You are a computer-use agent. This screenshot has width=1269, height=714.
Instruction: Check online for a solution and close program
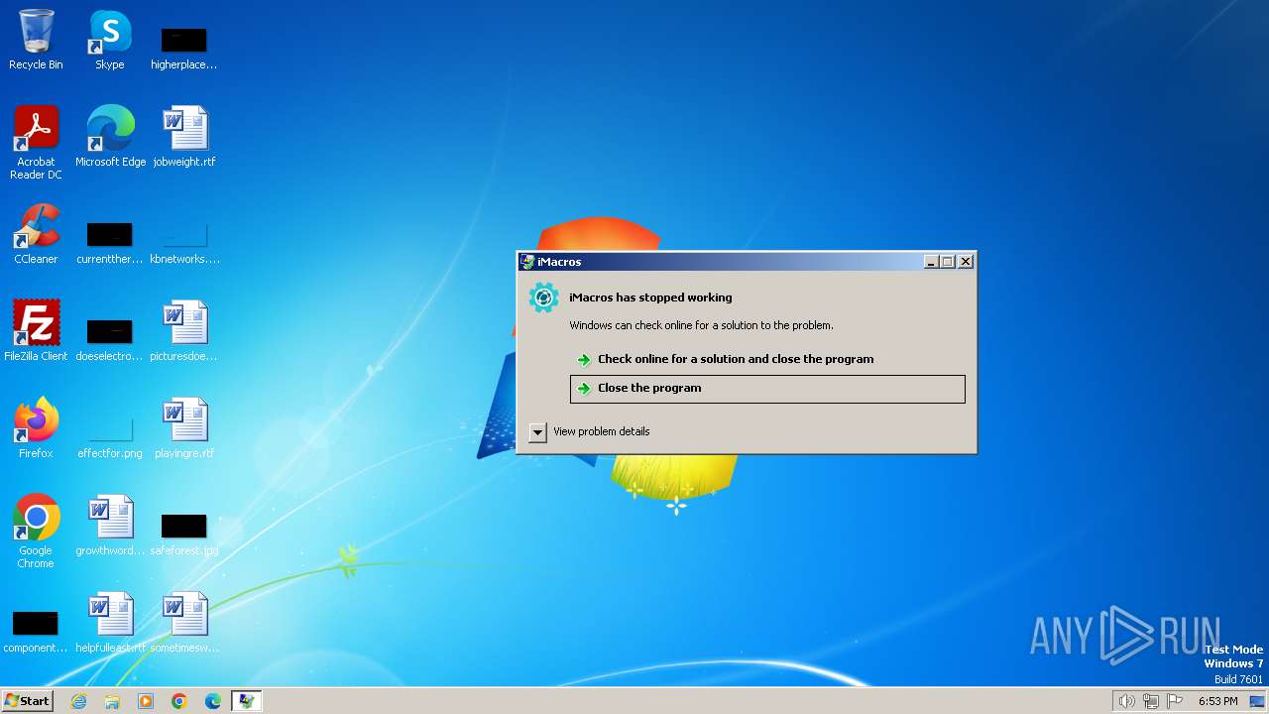point(767,359)
